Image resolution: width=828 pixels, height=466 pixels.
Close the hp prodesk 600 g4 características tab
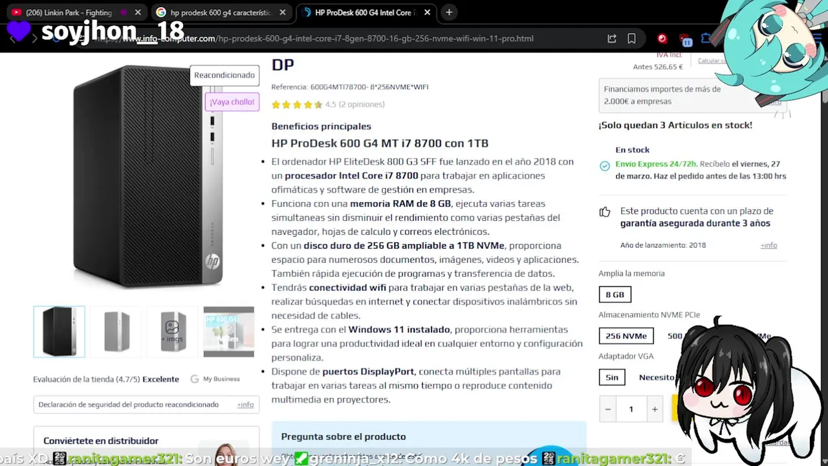tap(283, 12)
